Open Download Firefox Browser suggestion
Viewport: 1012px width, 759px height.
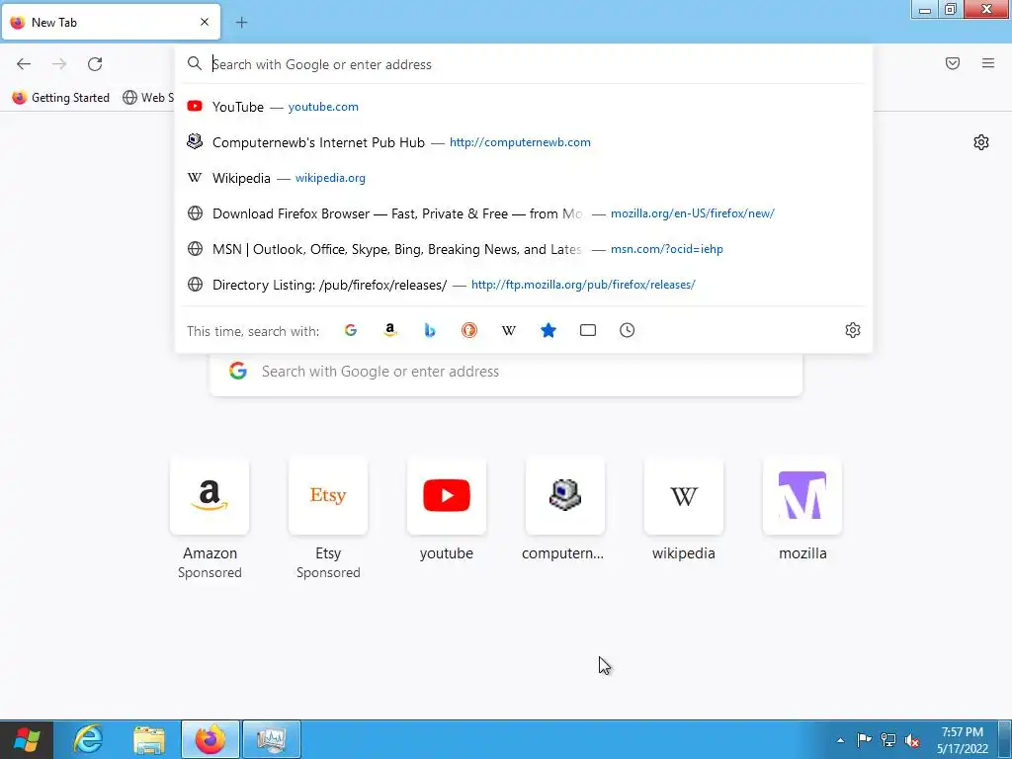click(x=524, y=213)
